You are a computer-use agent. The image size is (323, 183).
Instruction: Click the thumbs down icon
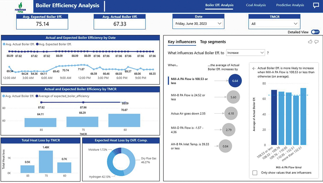point(316,42)
